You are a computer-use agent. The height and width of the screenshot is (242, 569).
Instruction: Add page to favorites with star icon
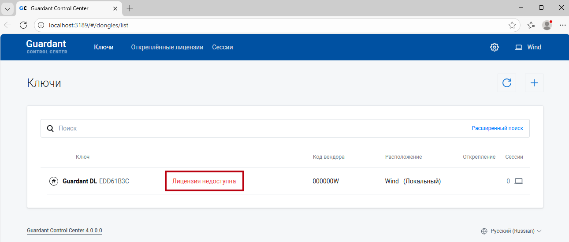coord(512,25)
